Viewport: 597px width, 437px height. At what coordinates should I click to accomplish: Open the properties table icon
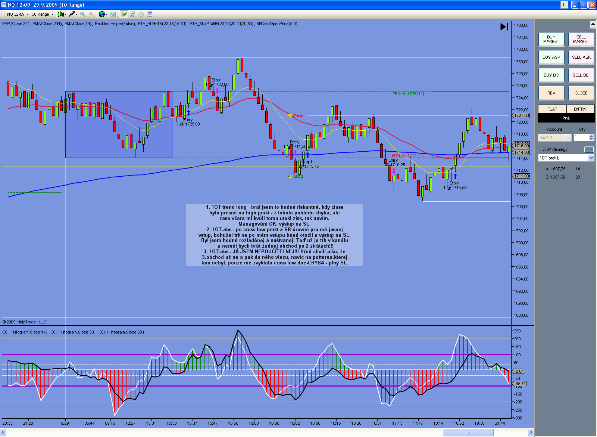(x=150, y=14)
